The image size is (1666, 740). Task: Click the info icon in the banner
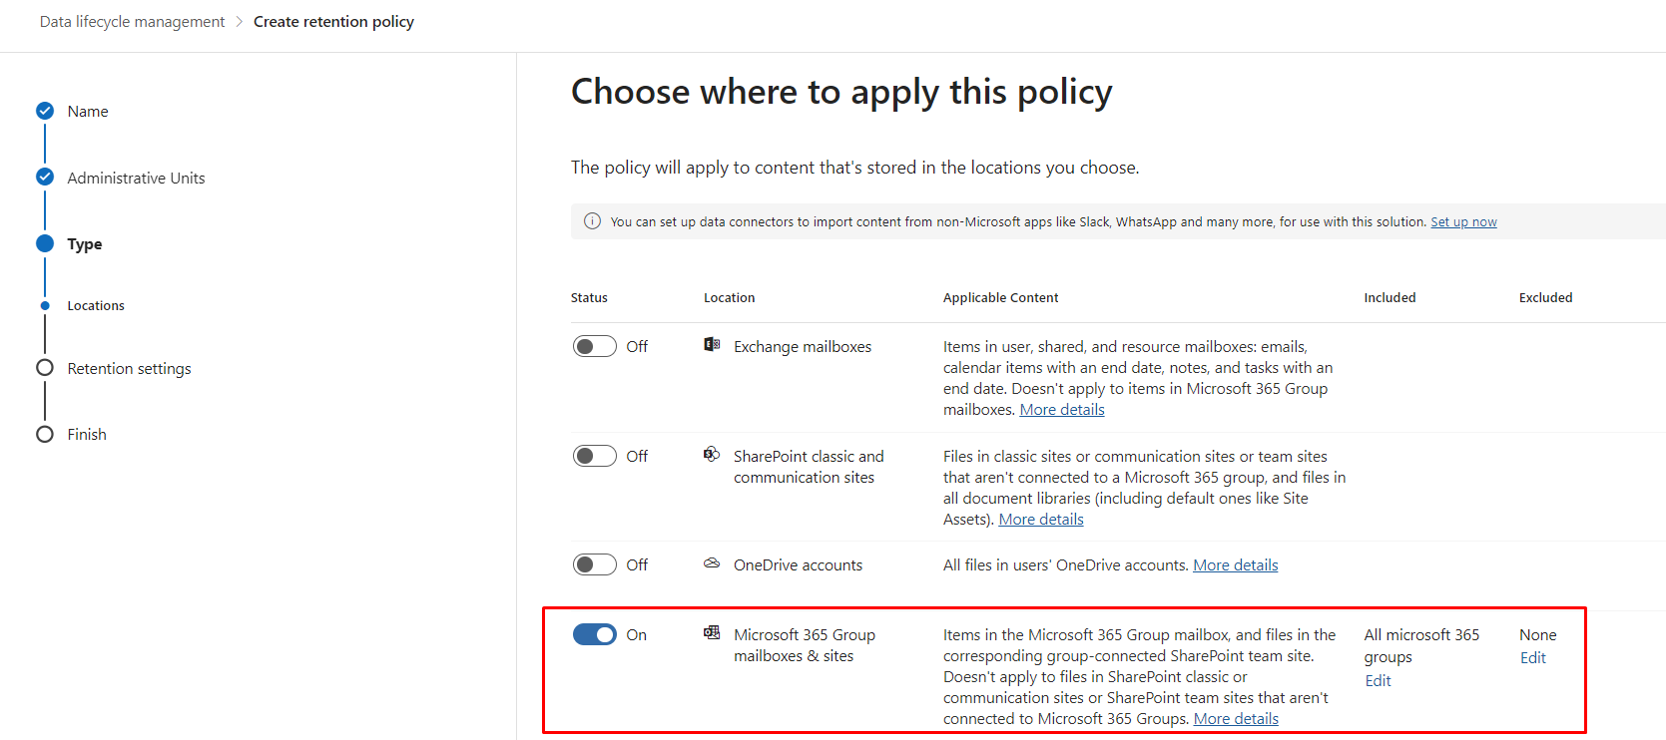592,221
